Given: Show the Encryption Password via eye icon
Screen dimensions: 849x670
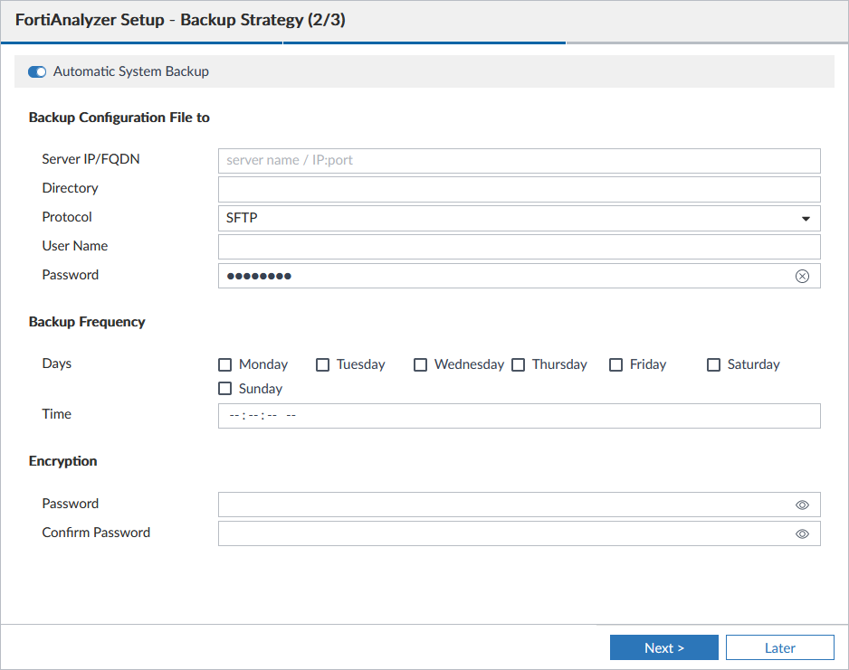Looking at the screenshot, I should [802, 505].
